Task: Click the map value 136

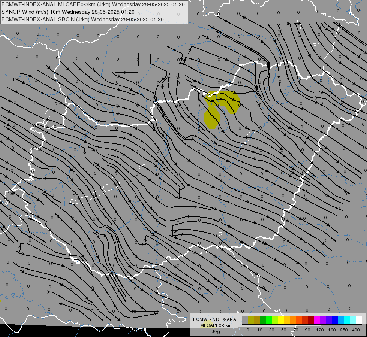Action: (x=11, y=194)
